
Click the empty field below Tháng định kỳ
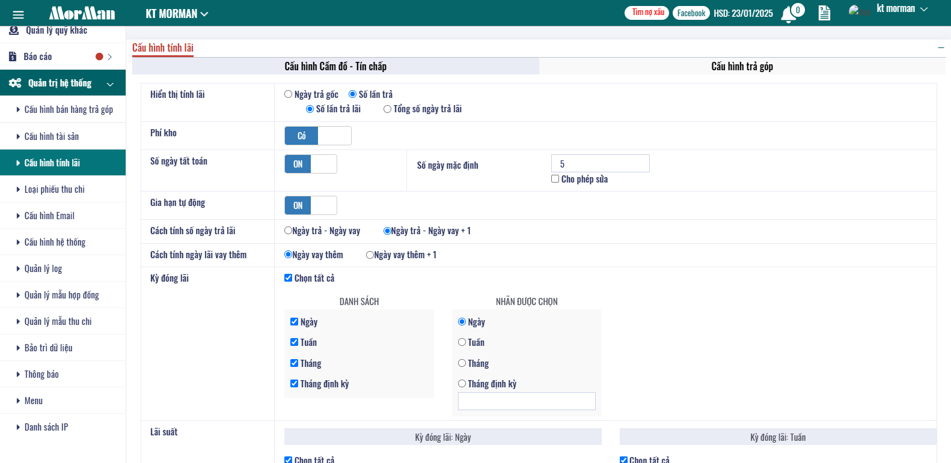pos(527,401)
